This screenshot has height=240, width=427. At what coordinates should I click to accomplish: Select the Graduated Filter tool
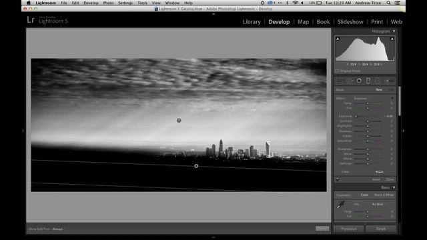pyautogui.click(x=368, y=81)
